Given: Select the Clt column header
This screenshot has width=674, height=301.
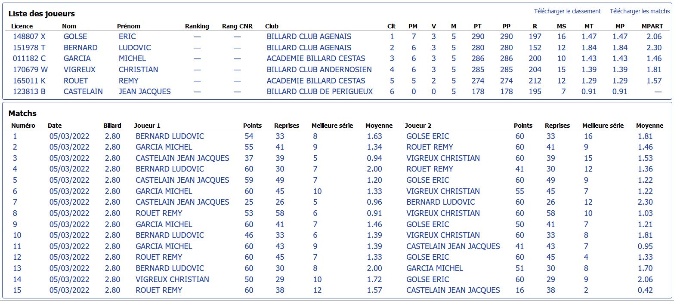Looking at the screenshot, I should [x=392, y=26].
